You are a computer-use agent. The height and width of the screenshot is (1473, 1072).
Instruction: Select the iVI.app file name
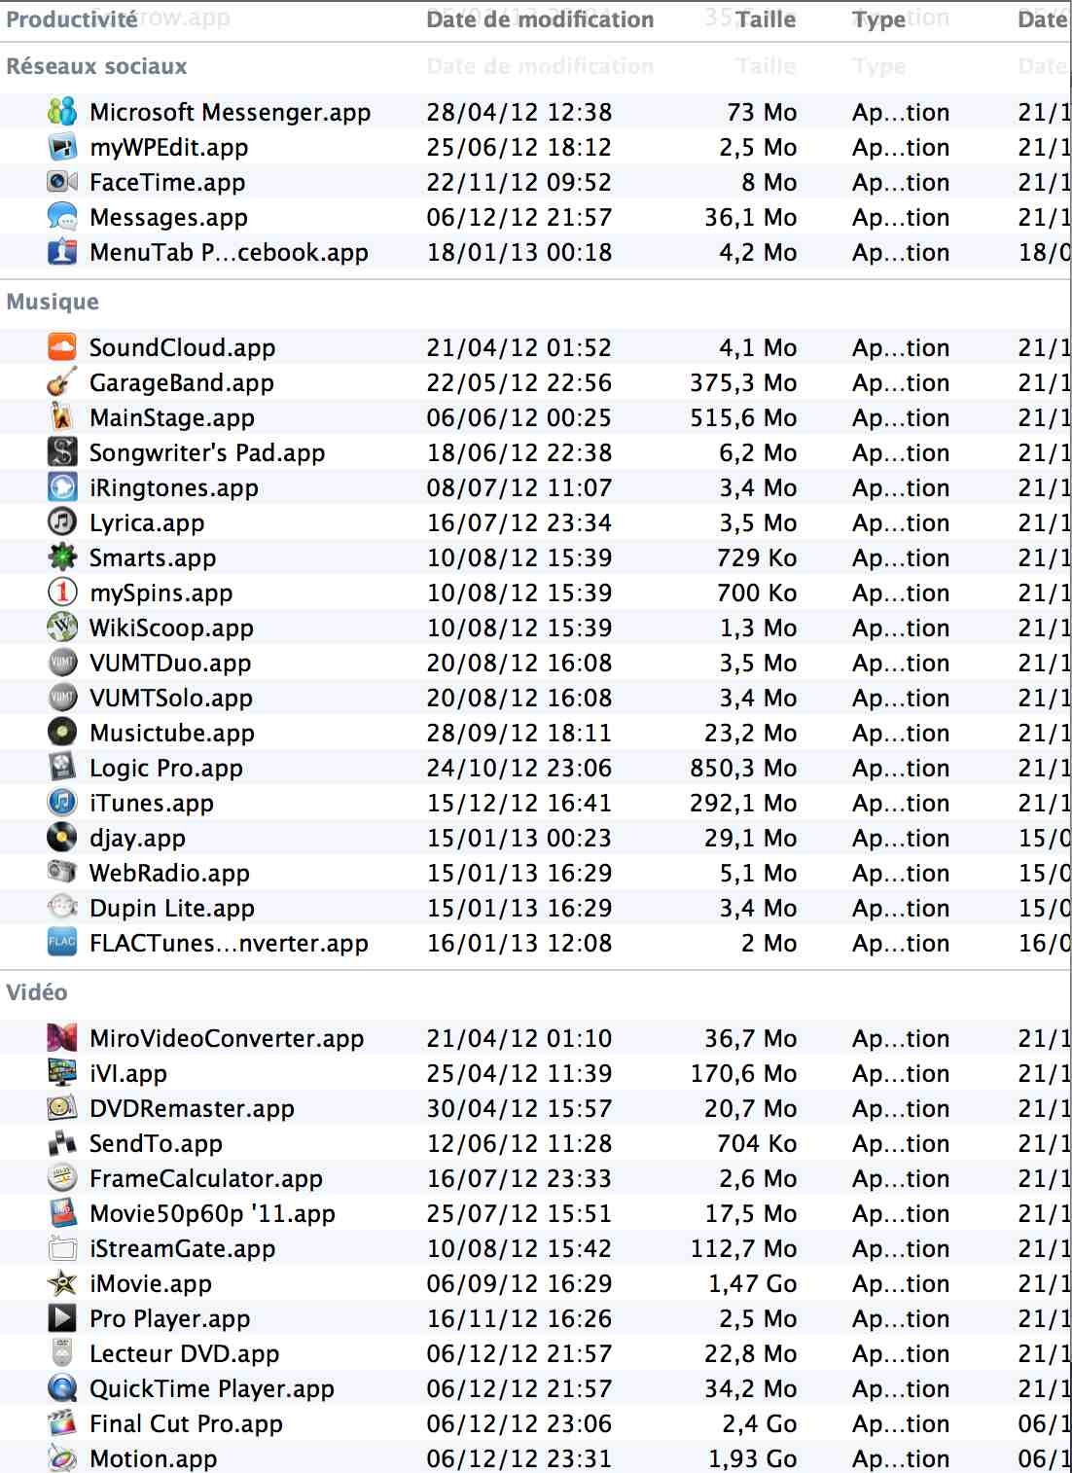coord(128,1073)
